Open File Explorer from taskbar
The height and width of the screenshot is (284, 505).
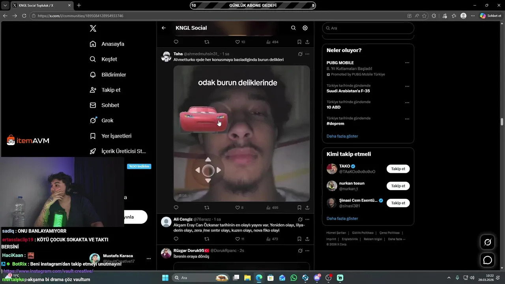(247, 278)
